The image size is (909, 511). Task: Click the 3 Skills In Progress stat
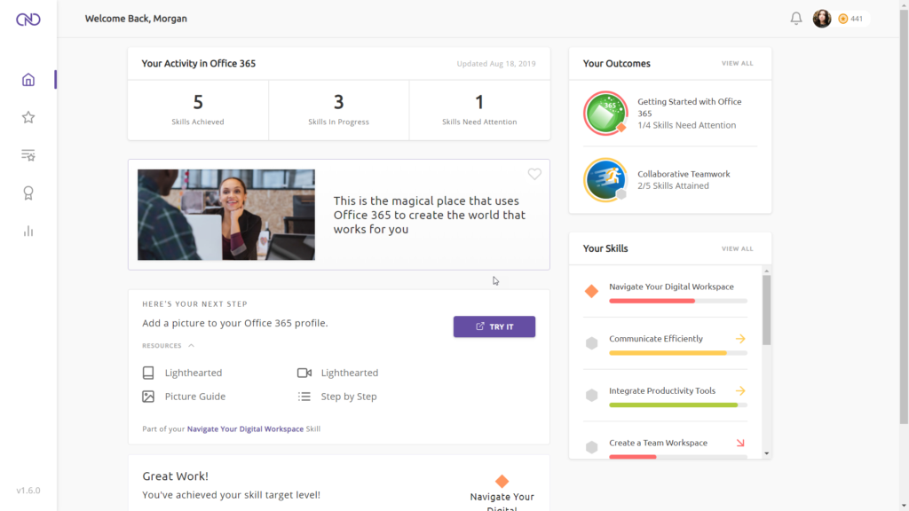[338, 110]
